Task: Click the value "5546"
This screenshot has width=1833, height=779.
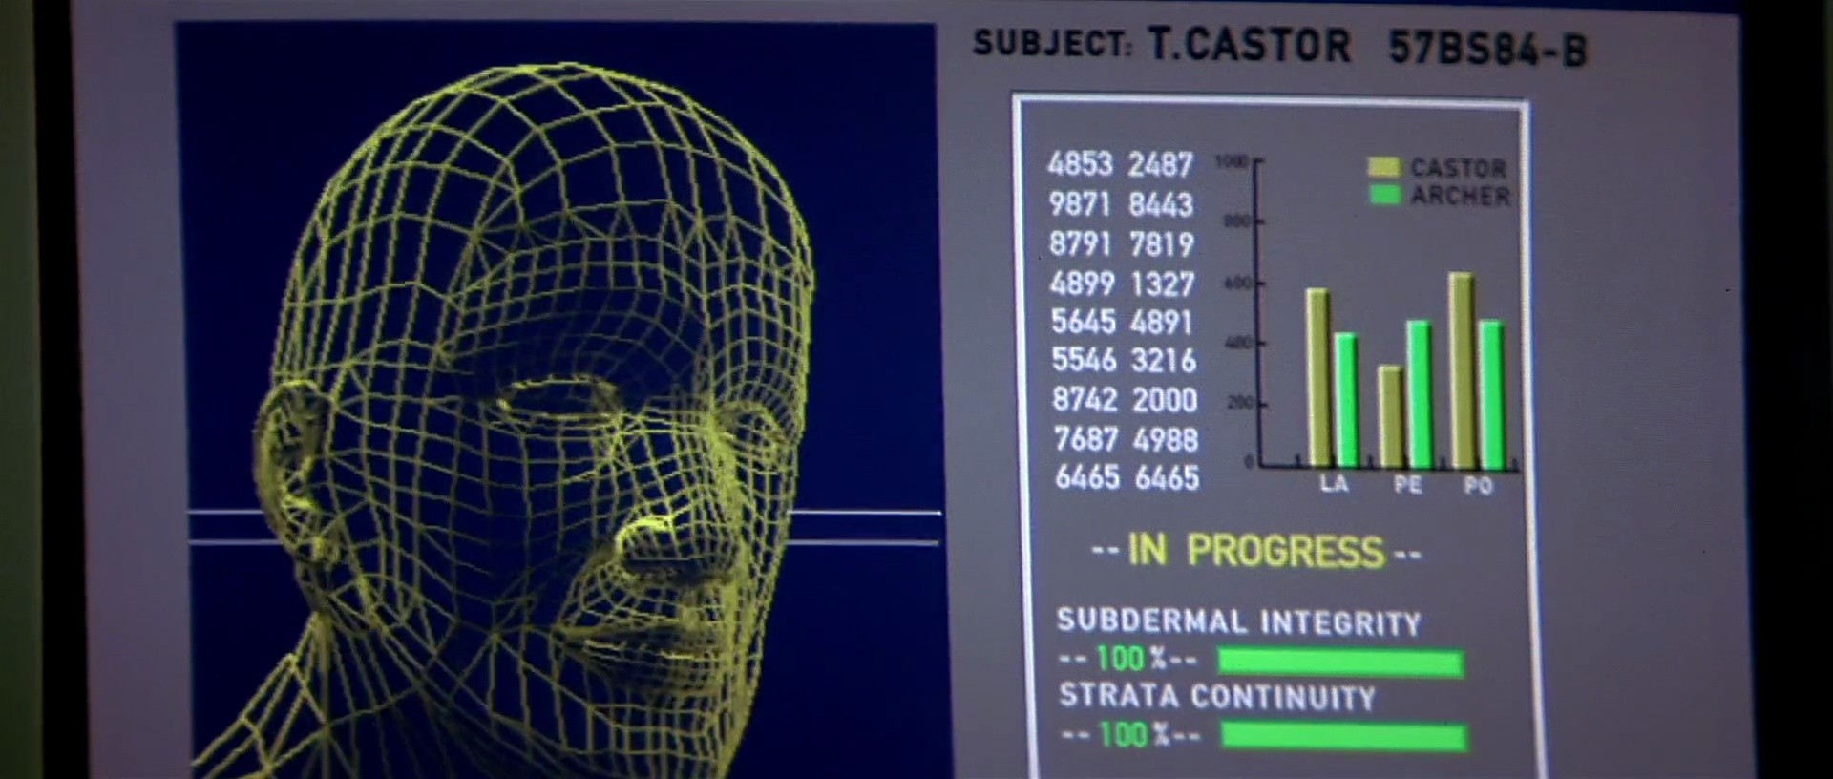Action: (1084, 360)
